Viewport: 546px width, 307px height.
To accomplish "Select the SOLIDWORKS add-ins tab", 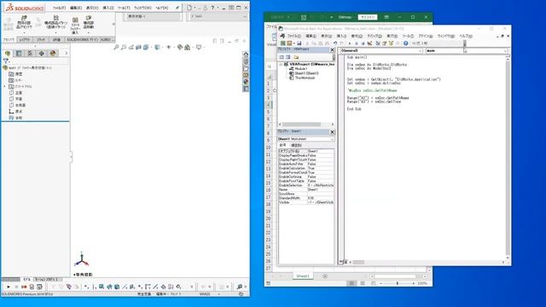I will point(82,40).
